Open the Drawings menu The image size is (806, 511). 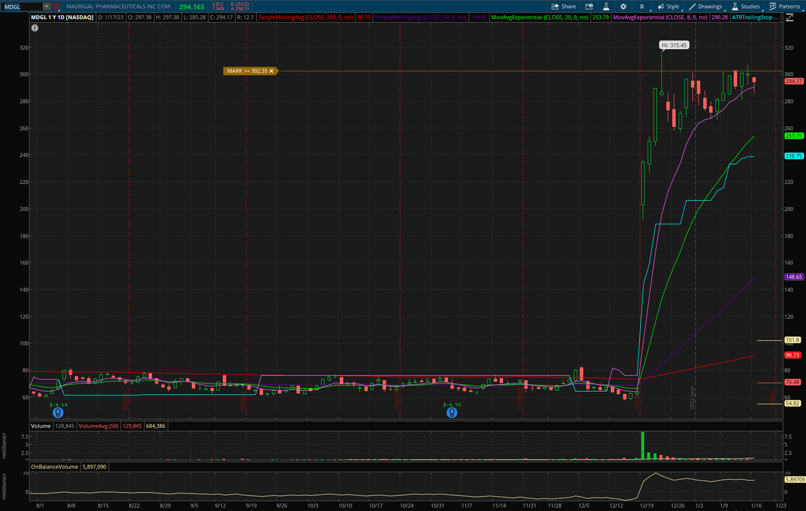click(x=705, y=6)
